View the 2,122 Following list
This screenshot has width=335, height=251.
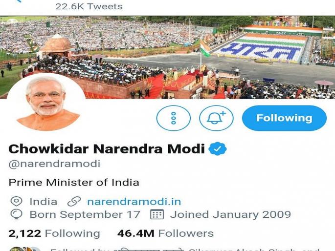coord(54,233)
